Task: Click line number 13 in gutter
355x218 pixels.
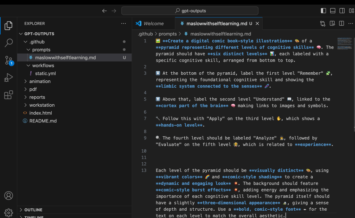Action: coord(144,170)
